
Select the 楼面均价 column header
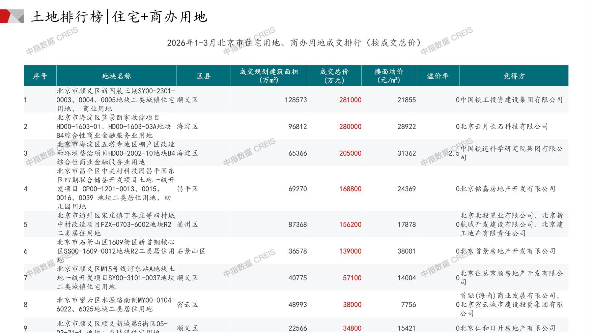click(x=389, y=76)
